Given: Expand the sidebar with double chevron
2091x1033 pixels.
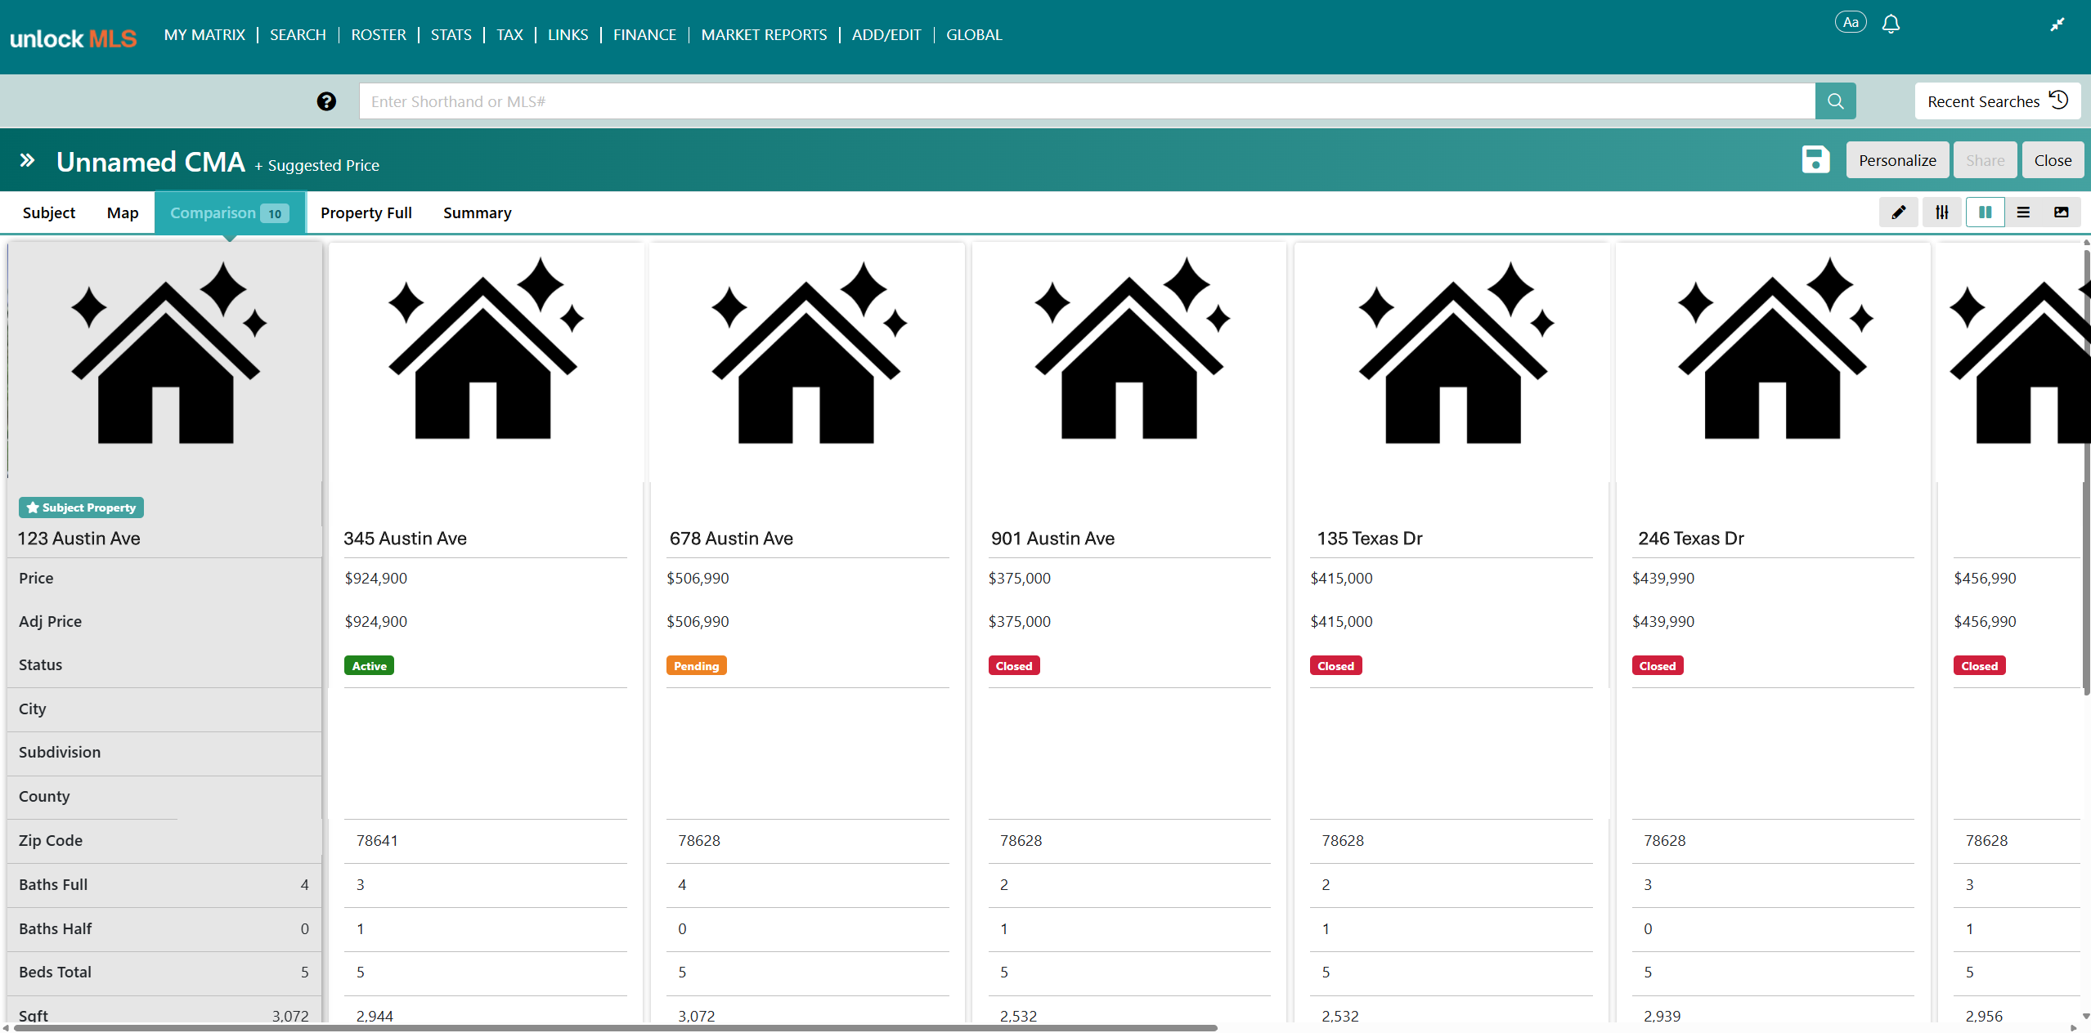Looking at the screenshot, I should coord(27,160).
